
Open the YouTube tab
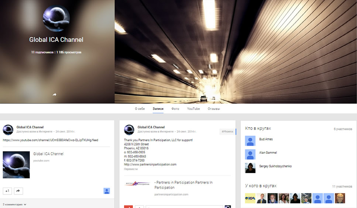193,109
